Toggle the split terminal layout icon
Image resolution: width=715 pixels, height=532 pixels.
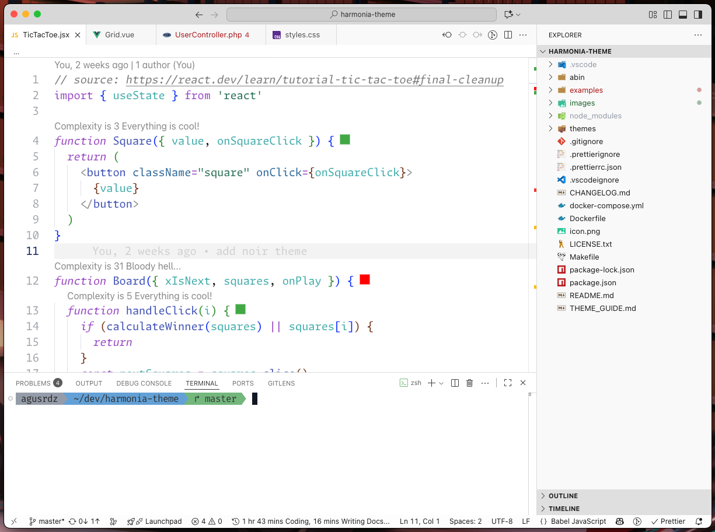tap(455, 383)
